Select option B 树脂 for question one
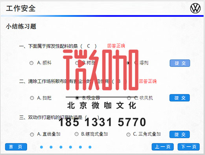The width and height of the screenshot is (205, 155). tap(77, 63)
